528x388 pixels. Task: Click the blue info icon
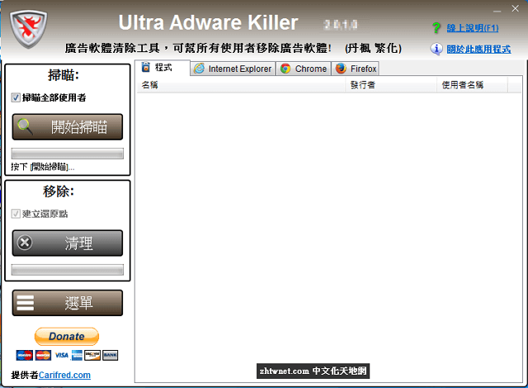point(436,49)
